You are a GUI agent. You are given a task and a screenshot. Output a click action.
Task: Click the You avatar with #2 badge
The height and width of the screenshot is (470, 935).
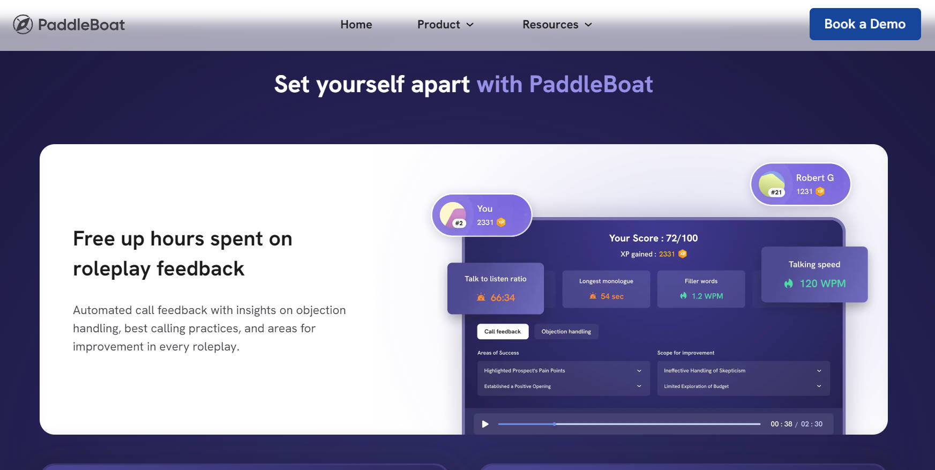pos(453,215)
